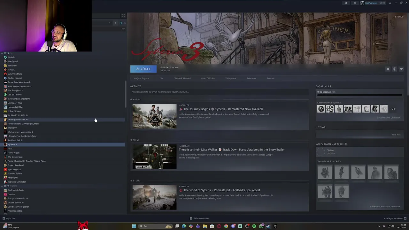Viewport: 409px width, 230px height.
Task: Open the Koleksiyon Kartlarımı Görüntüle link
Action: (x=385, y=206)
